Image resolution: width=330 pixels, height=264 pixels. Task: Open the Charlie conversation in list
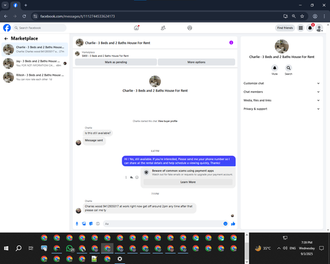[x=35, y=49]
